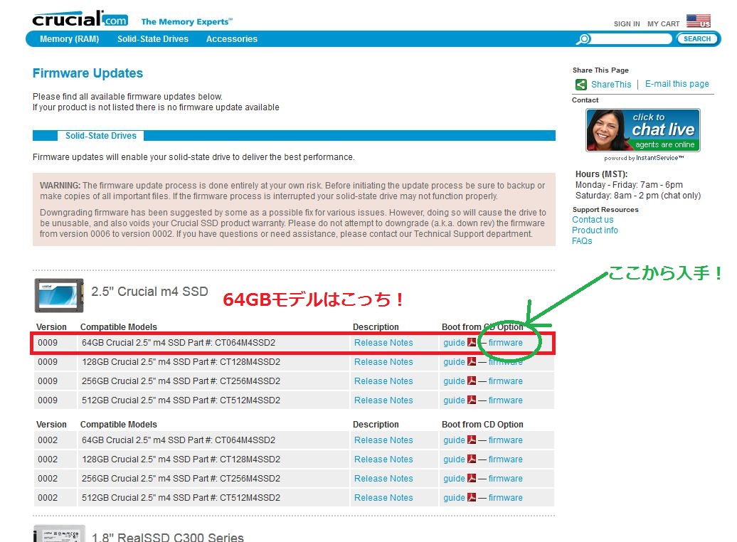Image resolution: width=737 pixels, height=542 pixels.
Task: Open PDF icon for 0002 128GB guide
Action: point(472,459)
